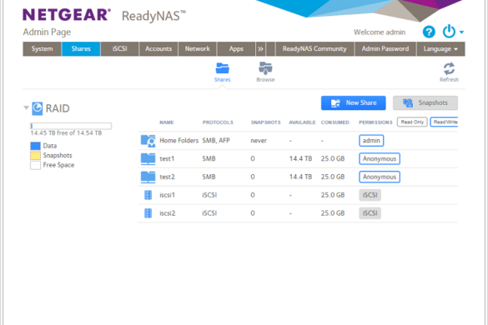Viewport: 488px width, 325px height.
Task: Click the iSCSI tag in the iscsi1 row
Action: (x=370, y=195)
